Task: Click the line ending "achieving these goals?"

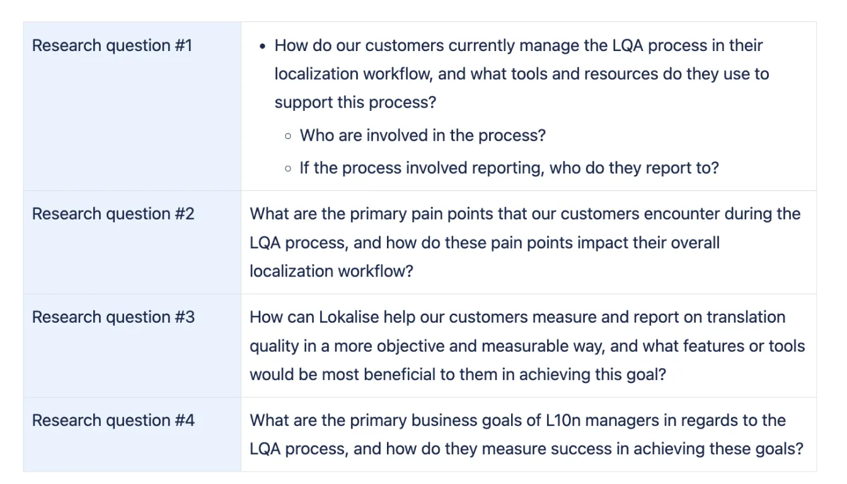Action: 526,449
